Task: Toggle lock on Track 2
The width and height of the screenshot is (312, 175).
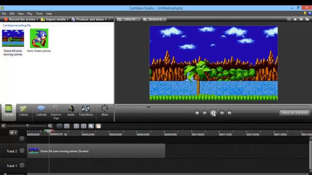Action: (22, 151)
